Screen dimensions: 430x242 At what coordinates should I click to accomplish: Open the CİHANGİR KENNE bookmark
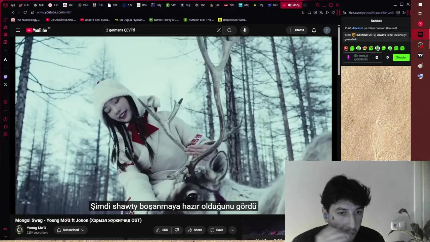coord(61,20)
